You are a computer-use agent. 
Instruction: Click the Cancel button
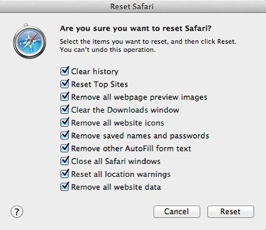pos(177,212)
